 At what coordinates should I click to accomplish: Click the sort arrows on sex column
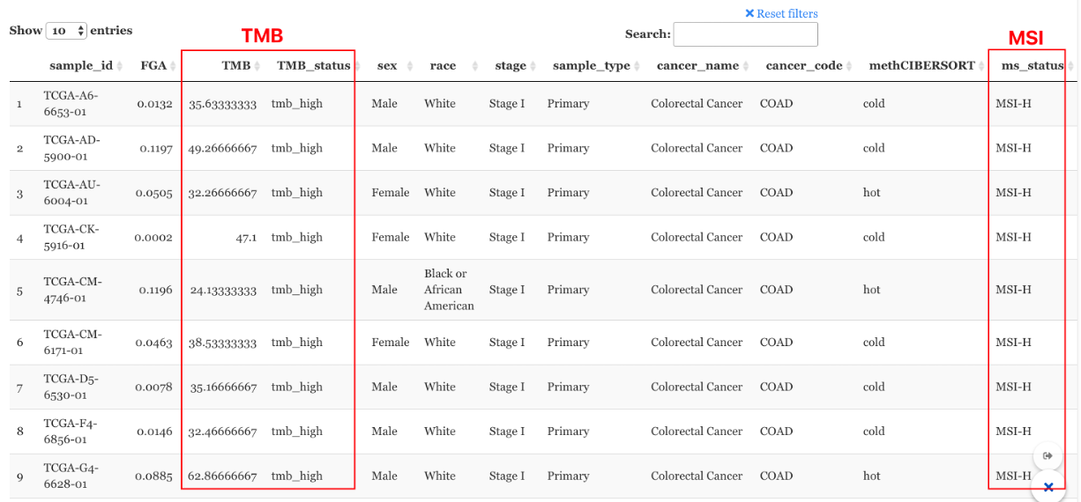tap(409, 66)
